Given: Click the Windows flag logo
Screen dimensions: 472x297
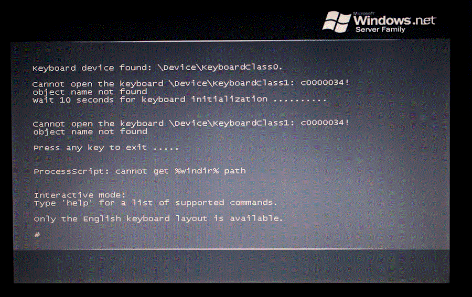Looking at the screenshot, I should (336, 21).
